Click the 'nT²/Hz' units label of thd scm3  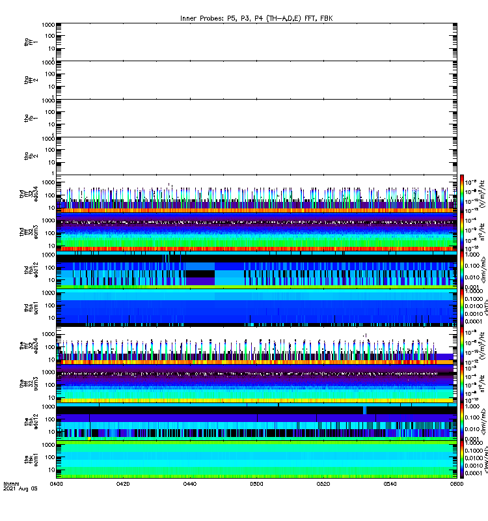482,232
